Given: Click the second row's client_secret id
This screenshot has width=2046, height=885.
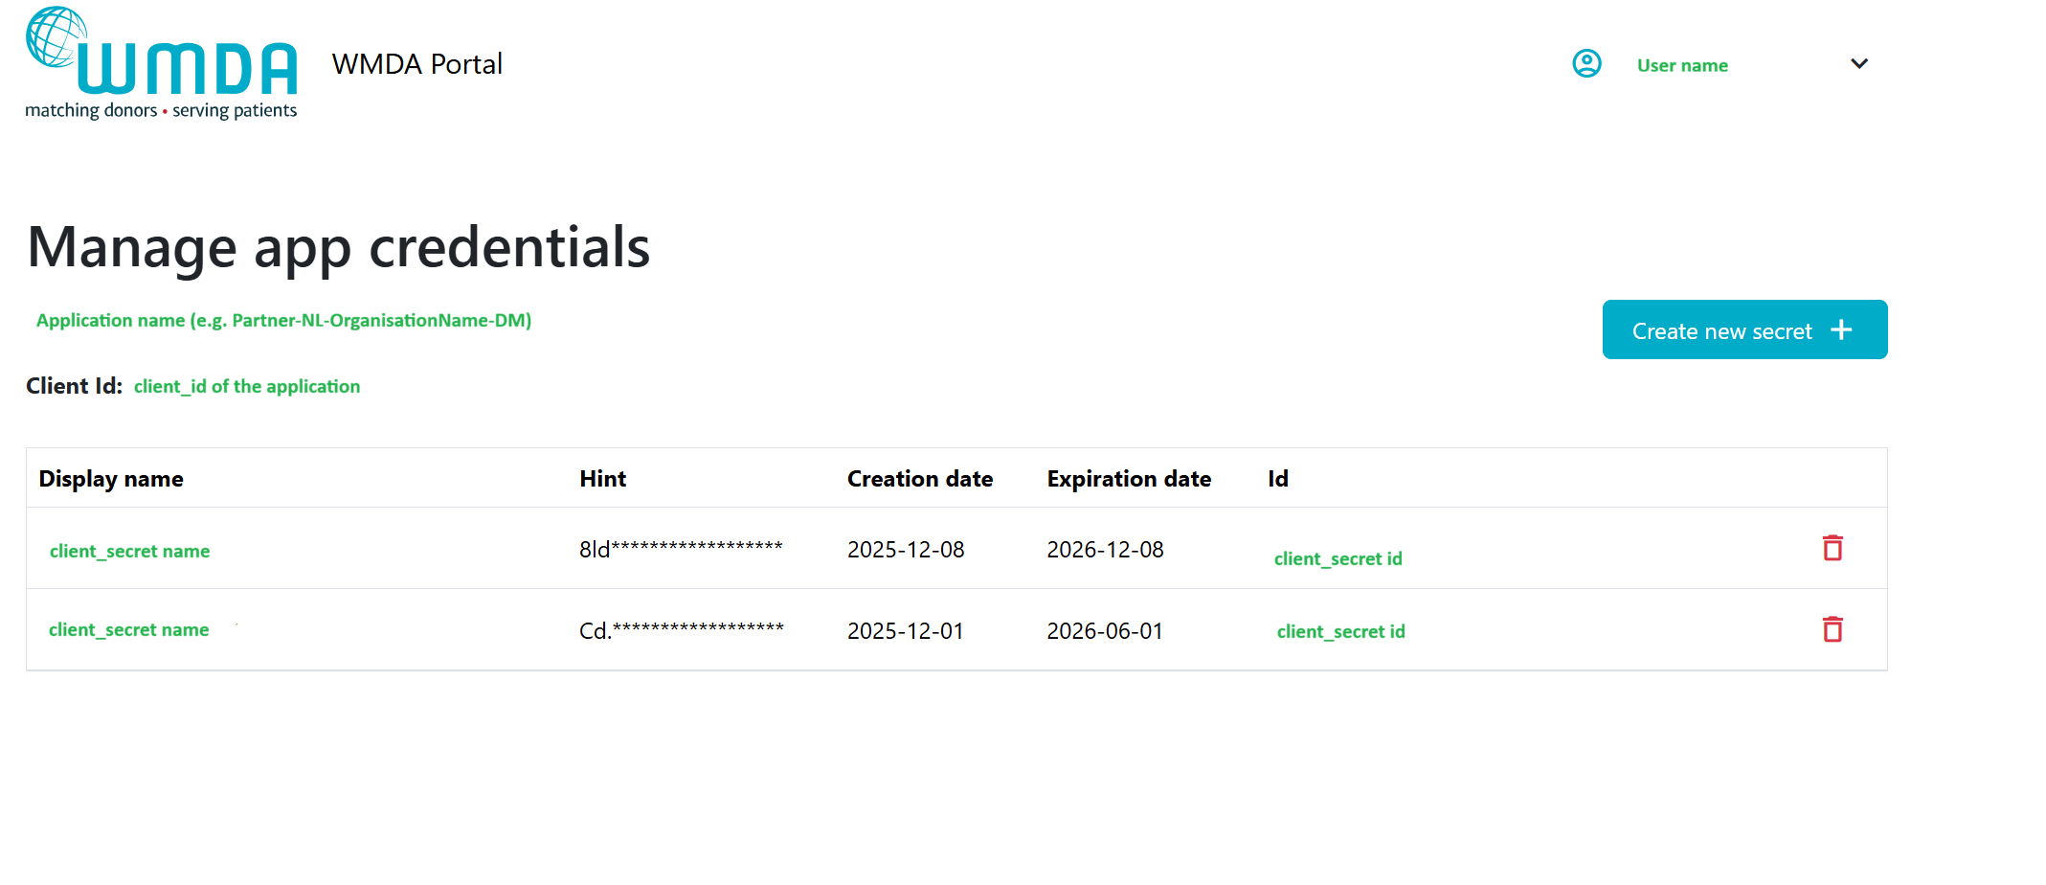Looking at the screenshot, I should pos(1340,631).
